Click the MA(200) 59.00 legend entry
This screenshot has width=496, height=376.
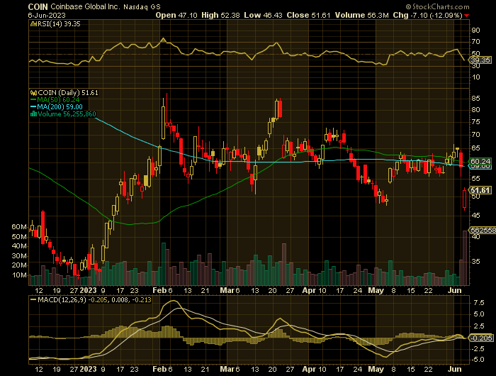coord(60,107)
